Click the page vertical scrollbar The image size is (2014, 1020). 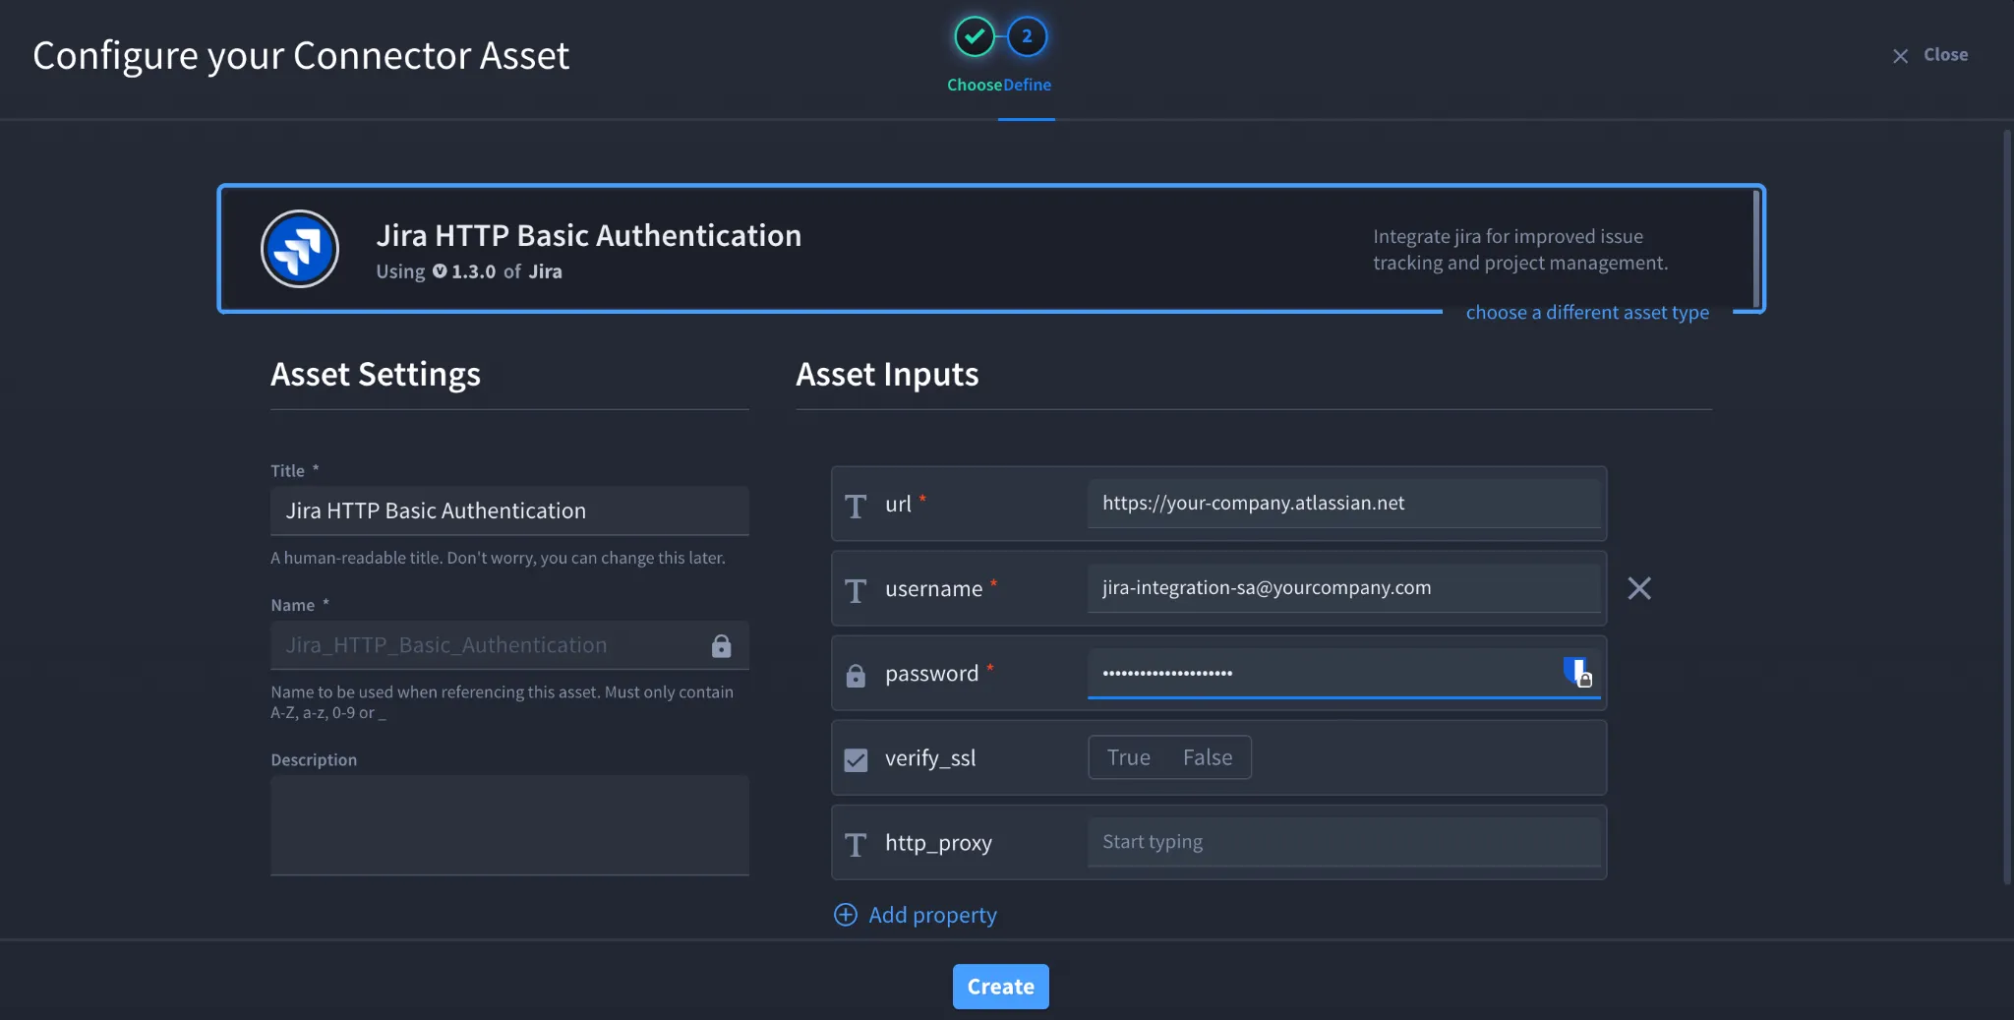point(2007,507)
